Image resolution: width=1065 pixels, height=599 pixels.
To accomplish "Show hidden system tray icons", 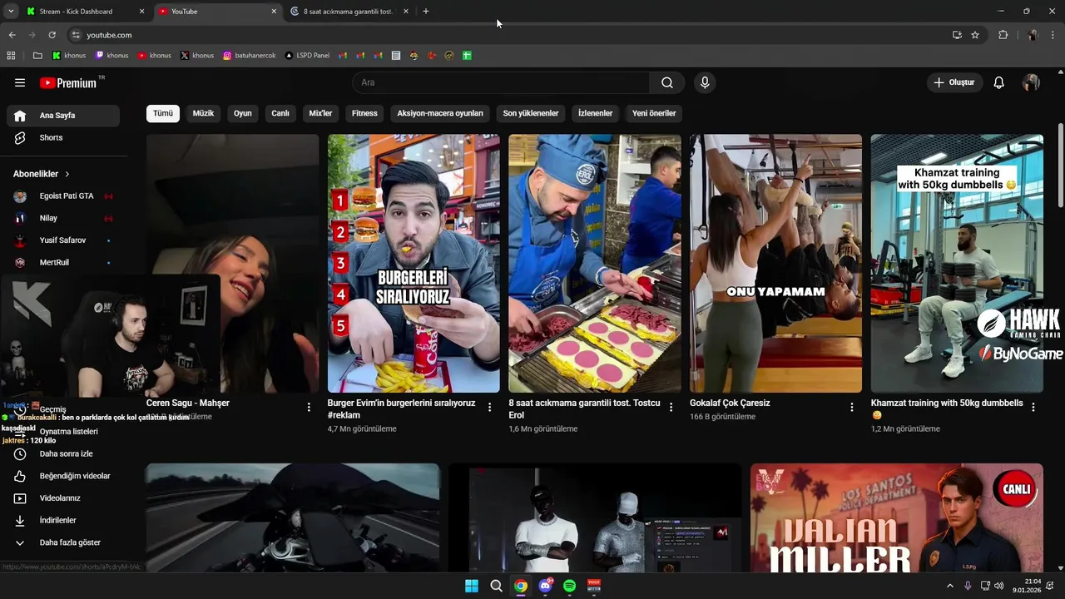I will (x=950, y=586).
